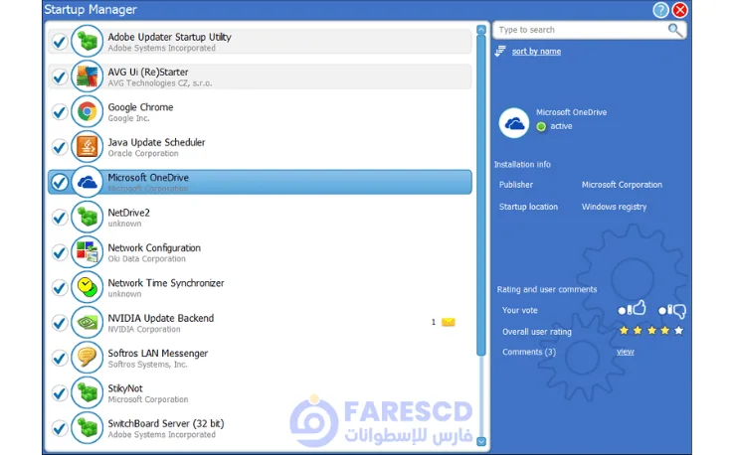Click the Network Time Synchronizer clock icon
This screenshot has width=734, height=455.
[88, 287]
